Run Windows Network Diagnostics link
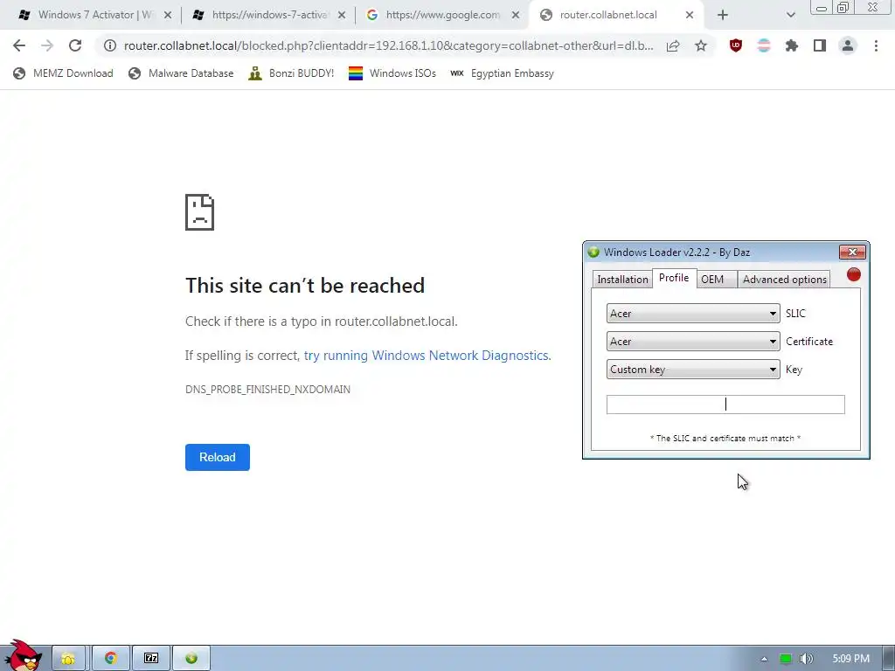 point(427,356)
